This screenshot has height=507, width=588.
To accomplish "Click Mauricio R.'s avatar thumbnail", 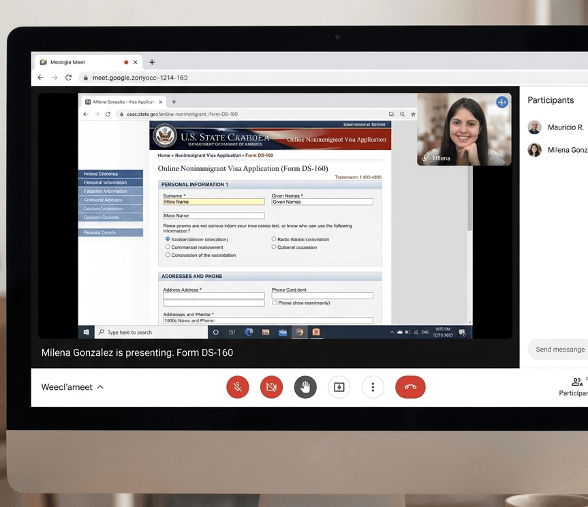I will pos(535,127).
